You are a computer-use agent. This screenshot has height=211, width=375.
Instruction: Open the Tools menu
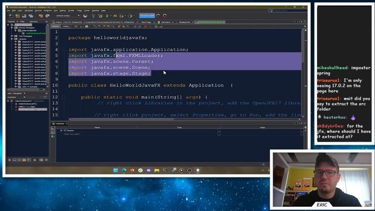pyautogui.click(x=87, y=11)
